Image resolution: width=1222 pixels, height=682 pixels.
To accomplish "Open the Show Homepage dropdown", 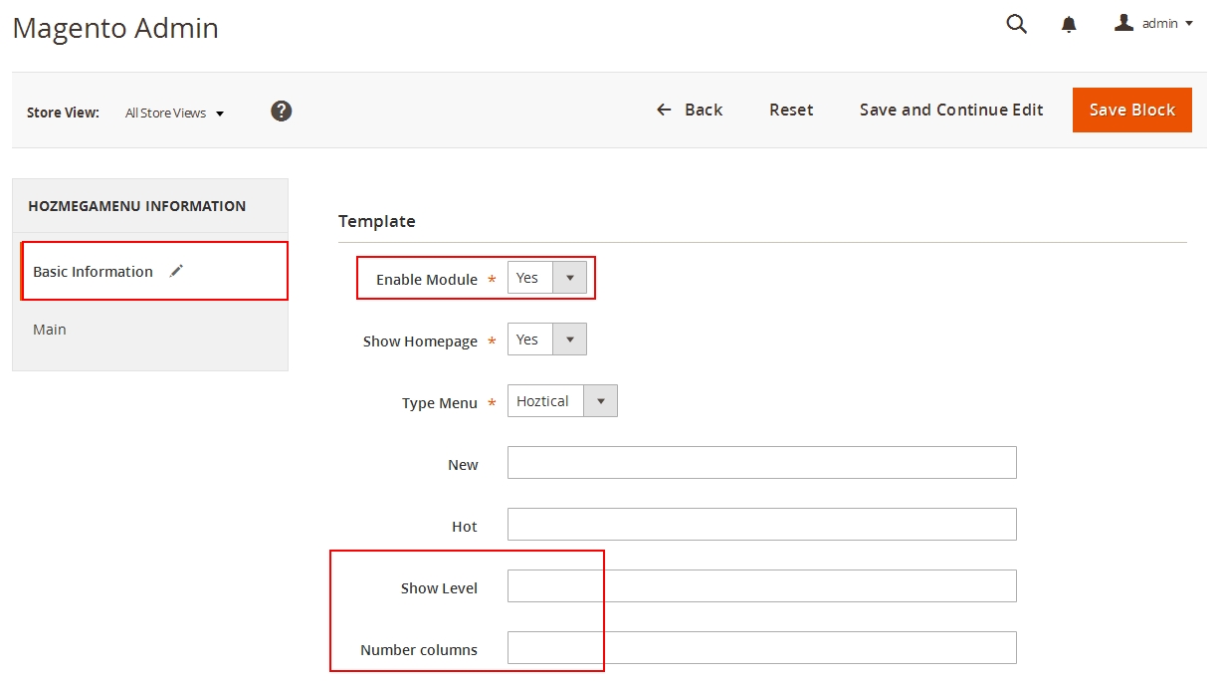I will [546, 340].
